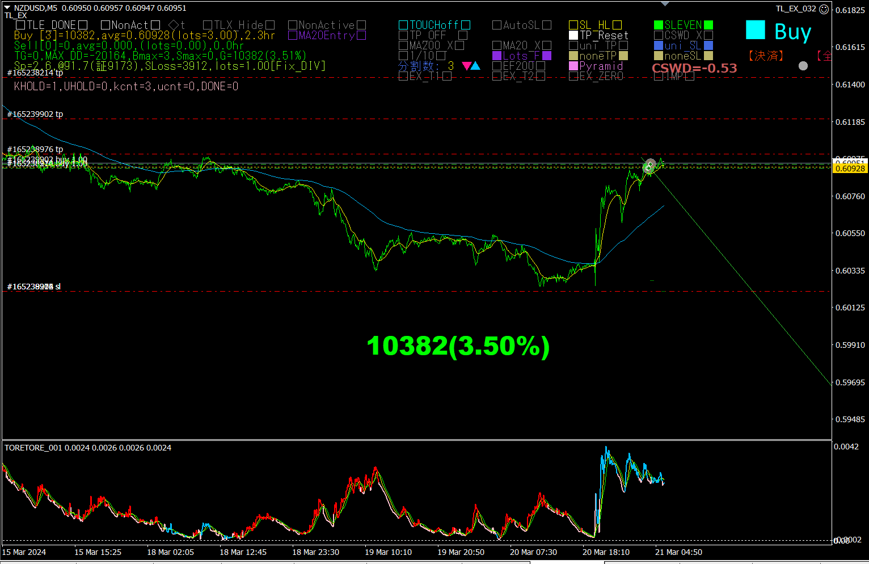Click the gray circle below the Buy label
869x564 pixels.
(x=803, y=66)
